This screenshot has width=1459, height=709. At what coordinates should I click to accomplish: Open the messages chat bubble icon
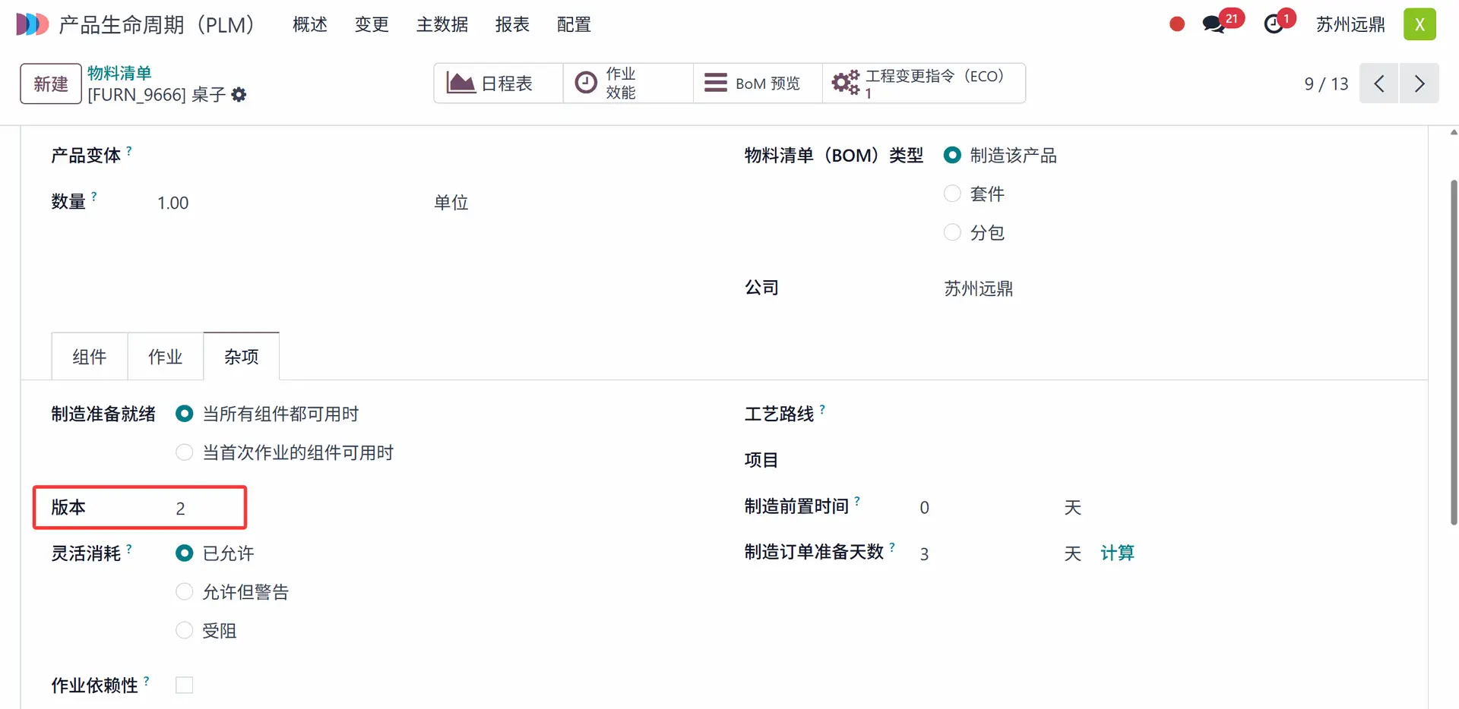[x=1214, y=24]
